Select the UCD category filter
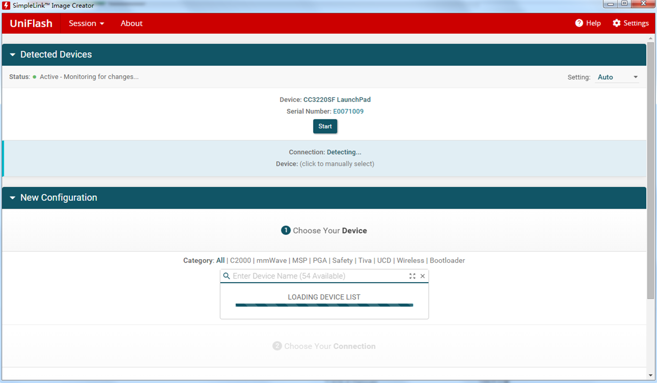The image size is (657, 383). tap(384, 260)
